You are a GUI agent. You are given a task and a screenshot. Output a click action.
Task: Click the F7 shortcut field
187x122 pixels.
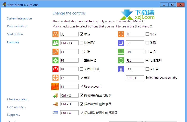pos(135,34)
